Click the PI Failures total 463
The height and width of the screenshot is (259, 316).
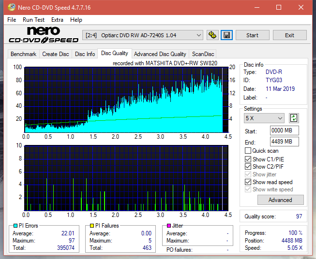147,248
